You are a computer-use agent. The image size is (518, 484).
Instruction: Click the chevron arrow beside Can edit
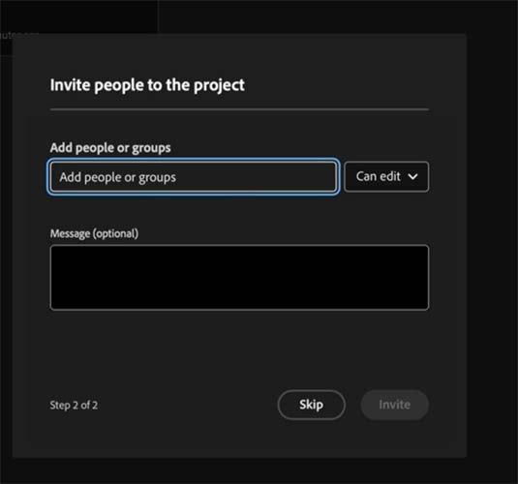click(x=412, y=177)
